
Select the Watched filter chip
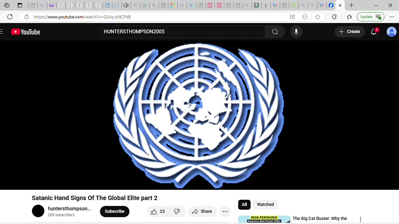point(265,204)
